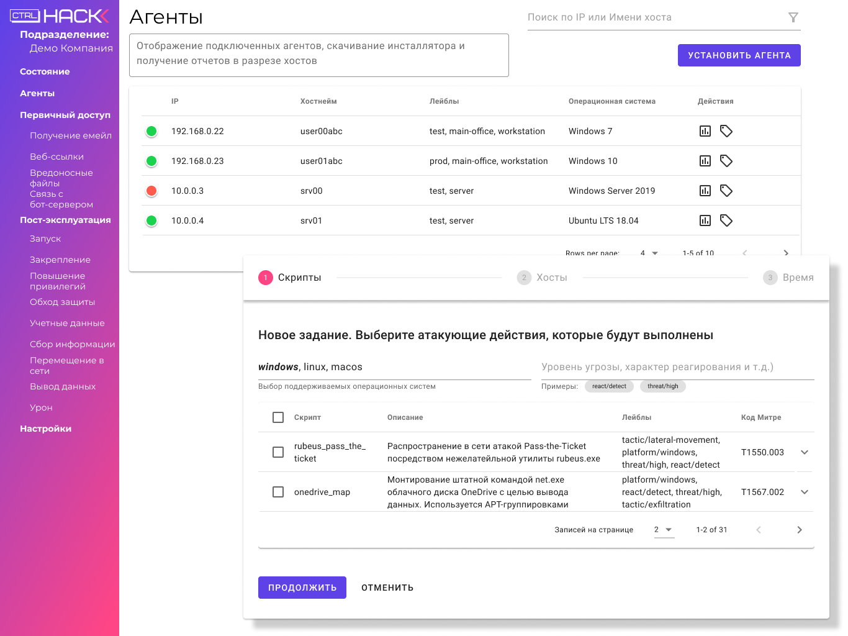Switch to the Скрипты step
Viewport: 848px width, 636px height.
coord(290,278)
